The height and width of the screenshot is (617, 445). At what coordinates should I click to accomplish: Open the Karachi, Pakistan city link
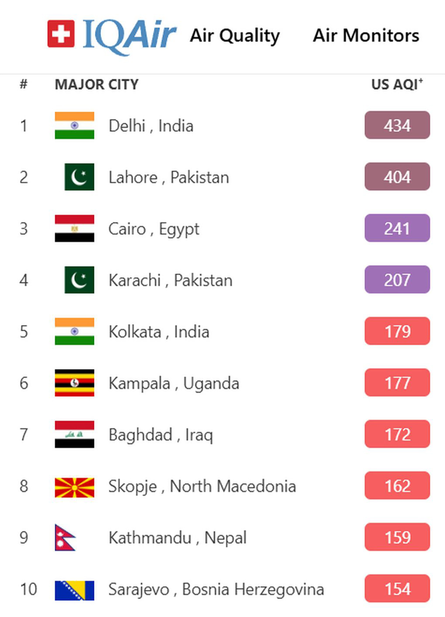pyautogui.click(x=171, y=280)
